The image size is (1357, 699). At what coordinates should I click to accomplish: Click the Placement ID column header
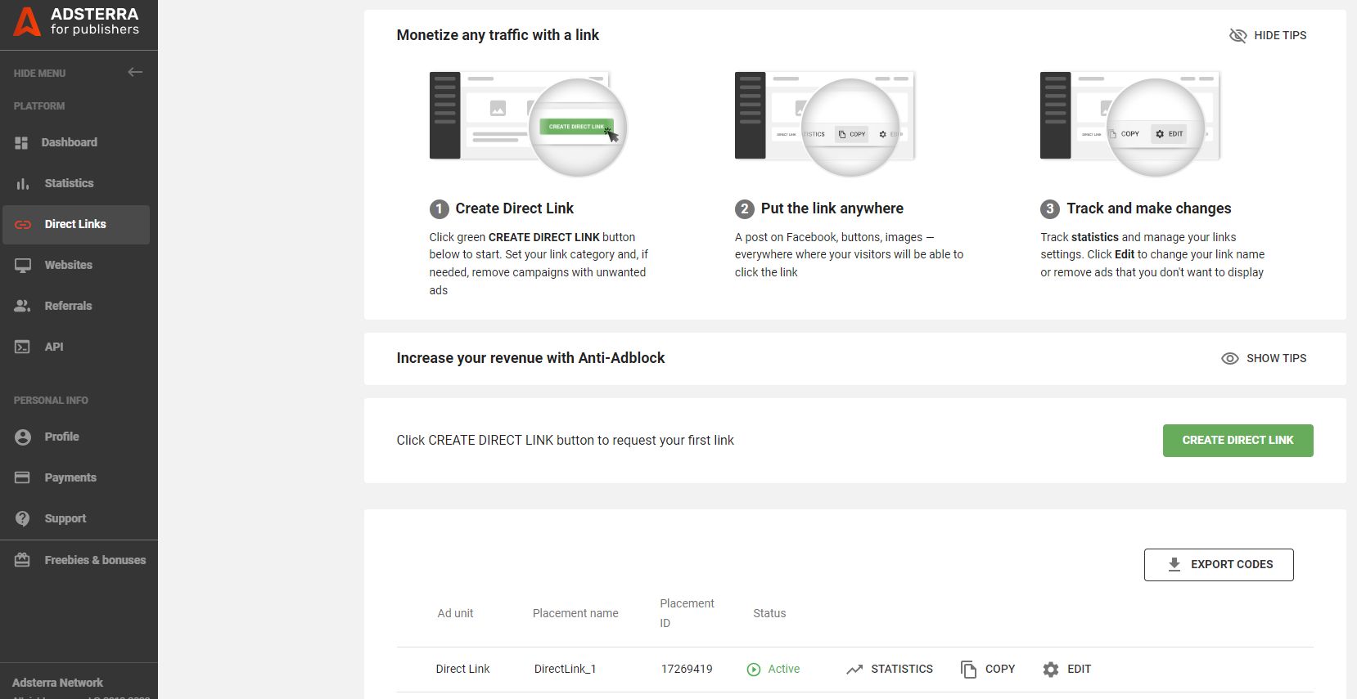pyautogui.click(x=687, y=613)
